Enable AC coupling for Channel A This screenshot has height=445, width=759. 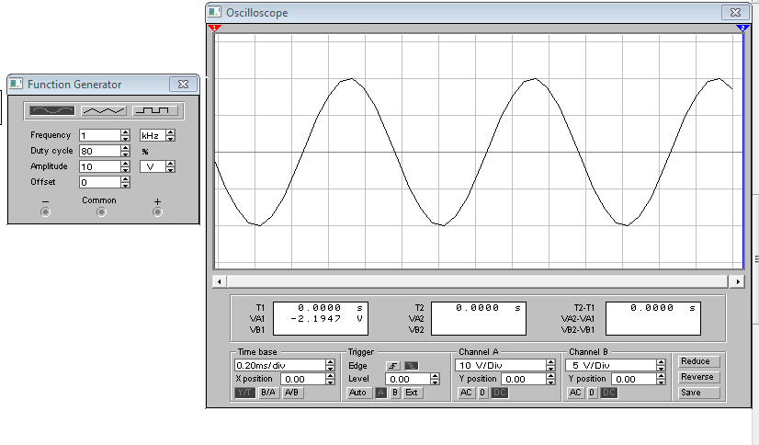[x=466, y=393]
